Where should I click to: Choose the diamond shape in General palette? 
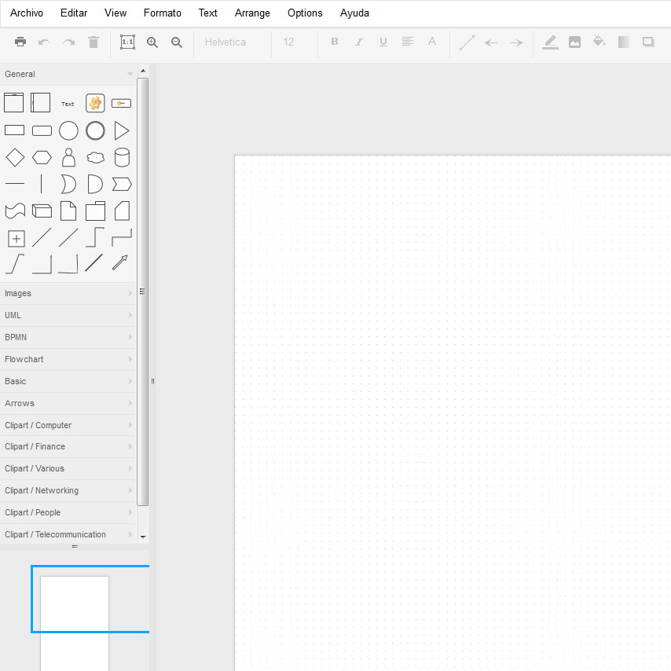(x=15, y=157)
